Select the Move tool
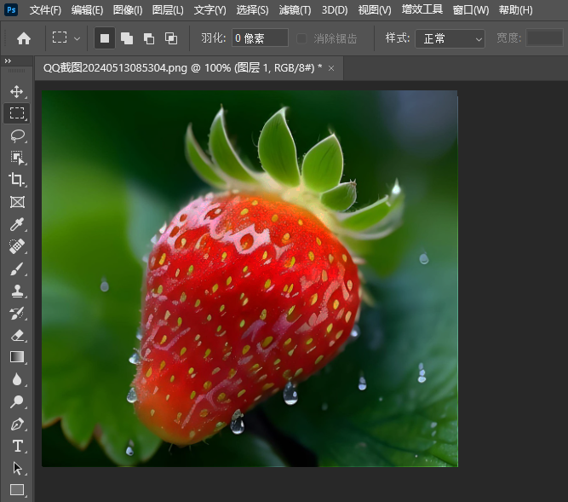 tap(17, 92)
